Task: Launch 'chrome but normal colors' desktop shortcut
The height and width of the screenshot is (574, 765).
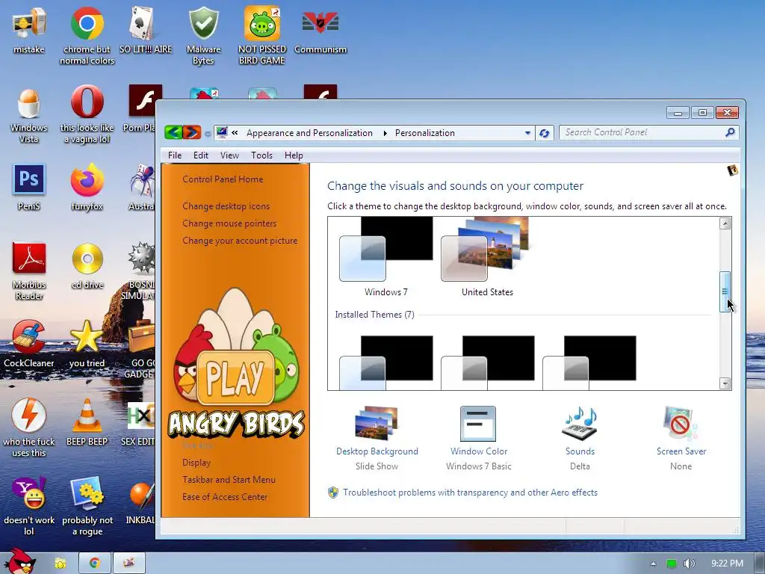Action: (x=87, y=35)
